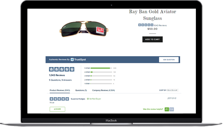Click the 1043 Reviews link near the price
The height and width of the screenshot is (127, 223).
(160, 25)
